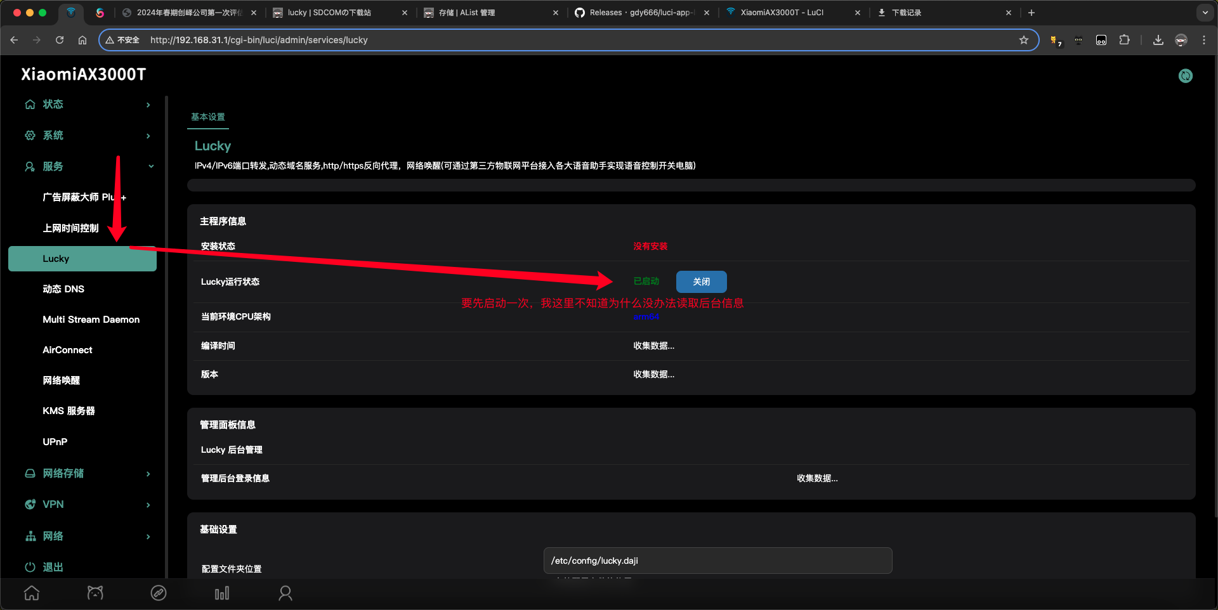This screenshot has width=1218, height=610.
Task: Open Multi Stream Daemon menu item
Action: coord(91,320)
